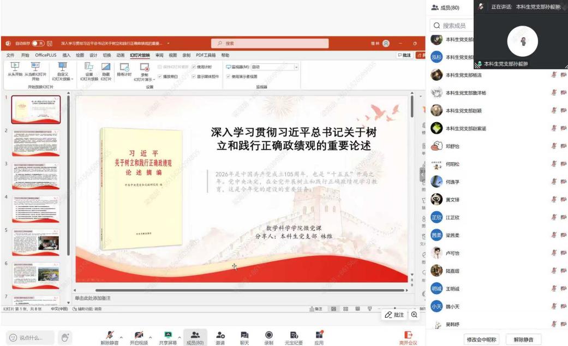Click the 修改会中昵称 button
This screenshot has width=568, height=346.
tap(481, 339)
